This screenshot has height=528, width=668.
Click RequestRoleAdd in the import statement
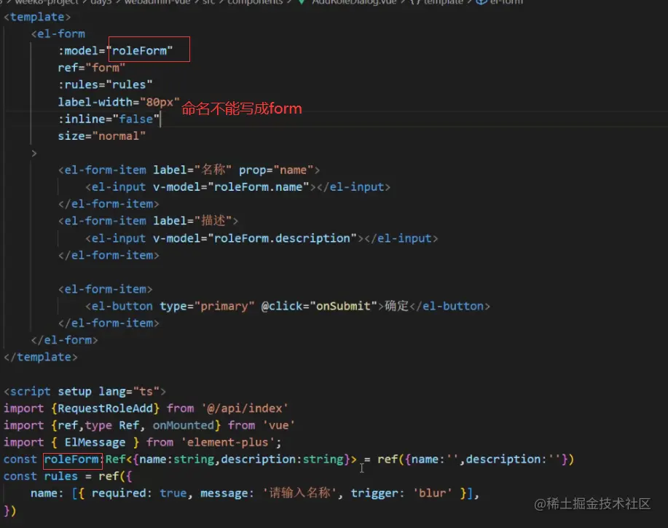point(105,409)
